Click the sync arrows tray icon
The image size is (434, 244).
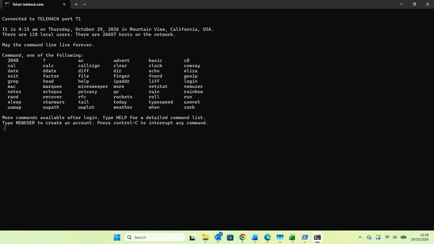click(x=378, y=238)
